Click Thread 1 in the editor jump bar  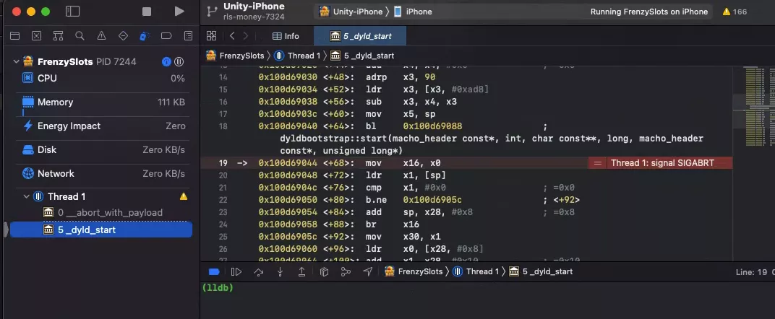298,56
